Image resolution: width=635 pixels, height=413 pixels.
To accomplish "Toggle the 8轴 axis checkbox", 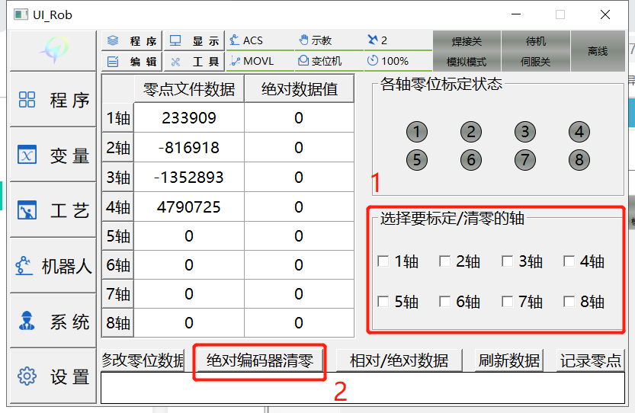I will 569,302.
